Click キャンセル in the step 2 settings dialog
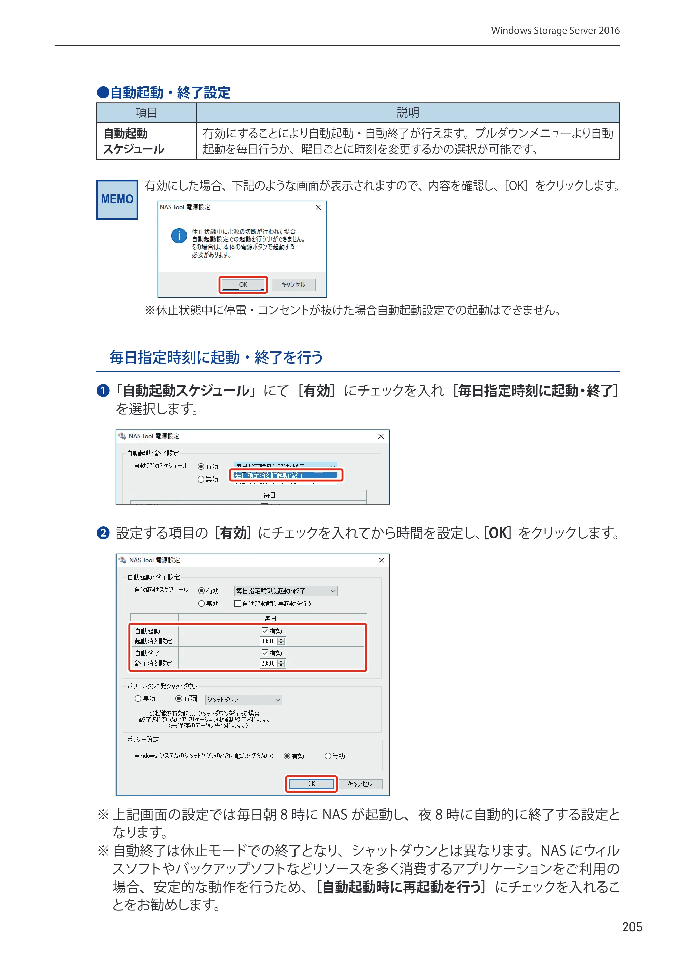The height and width of the screenshot is (954, 675). [x=360, y=784]
